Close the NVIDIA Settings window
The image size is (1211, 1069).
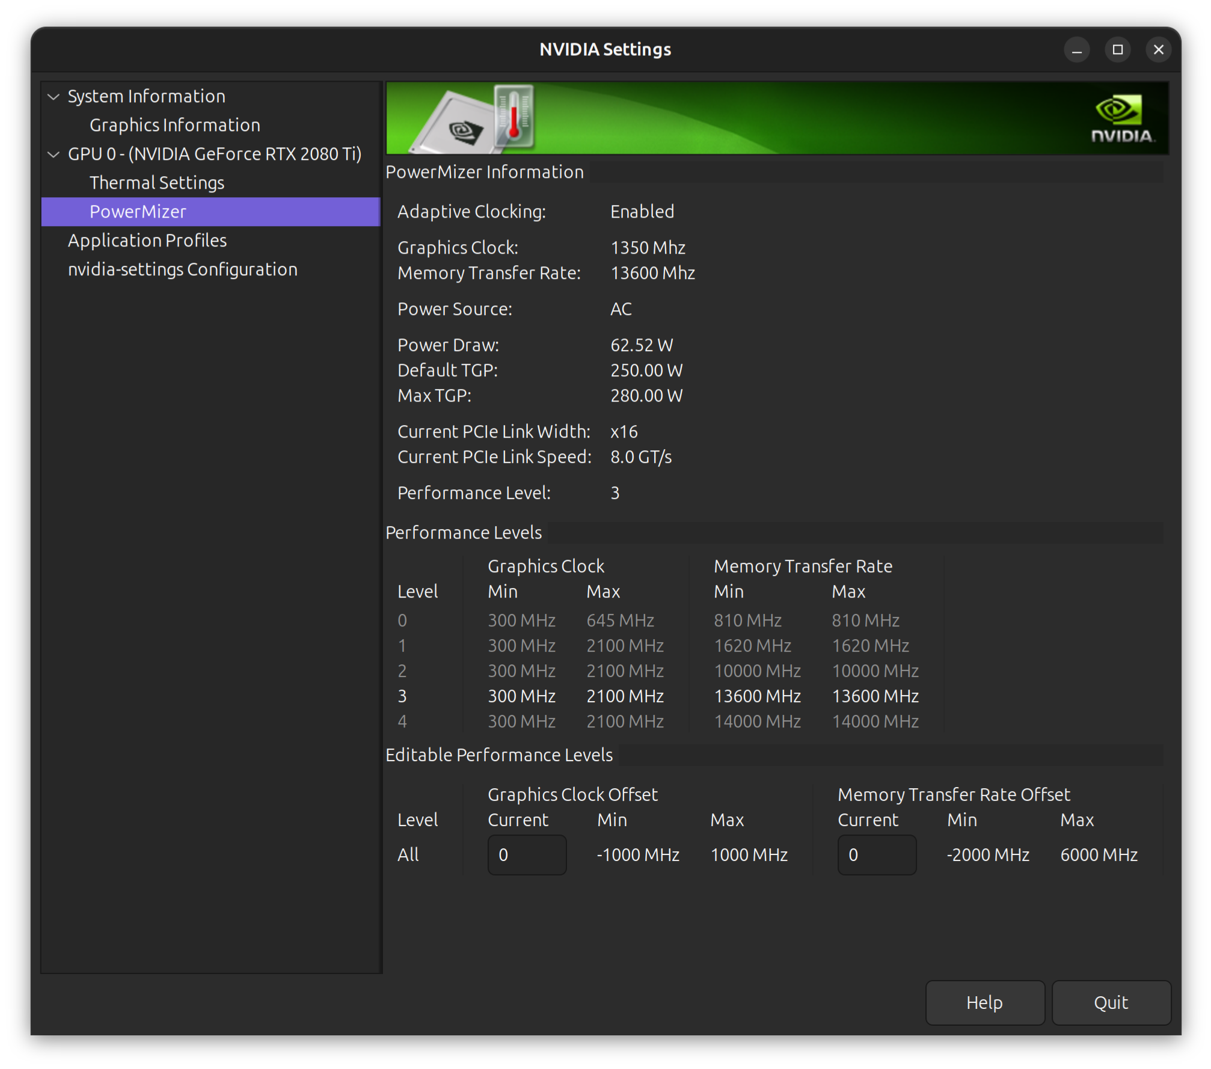click(1158, 50)
